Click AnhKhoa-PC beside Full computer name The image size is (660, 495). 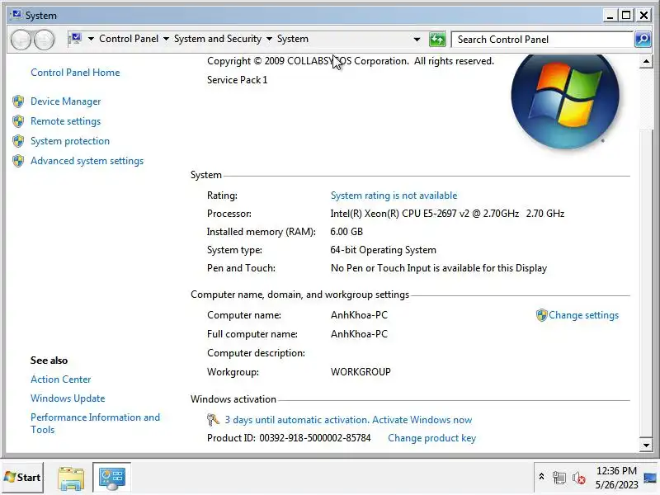pos(359,334)
